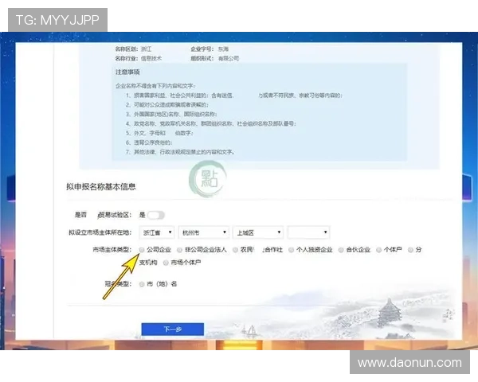Click the 市场主体类型 label
478x382 pixels.
(112, 250)
